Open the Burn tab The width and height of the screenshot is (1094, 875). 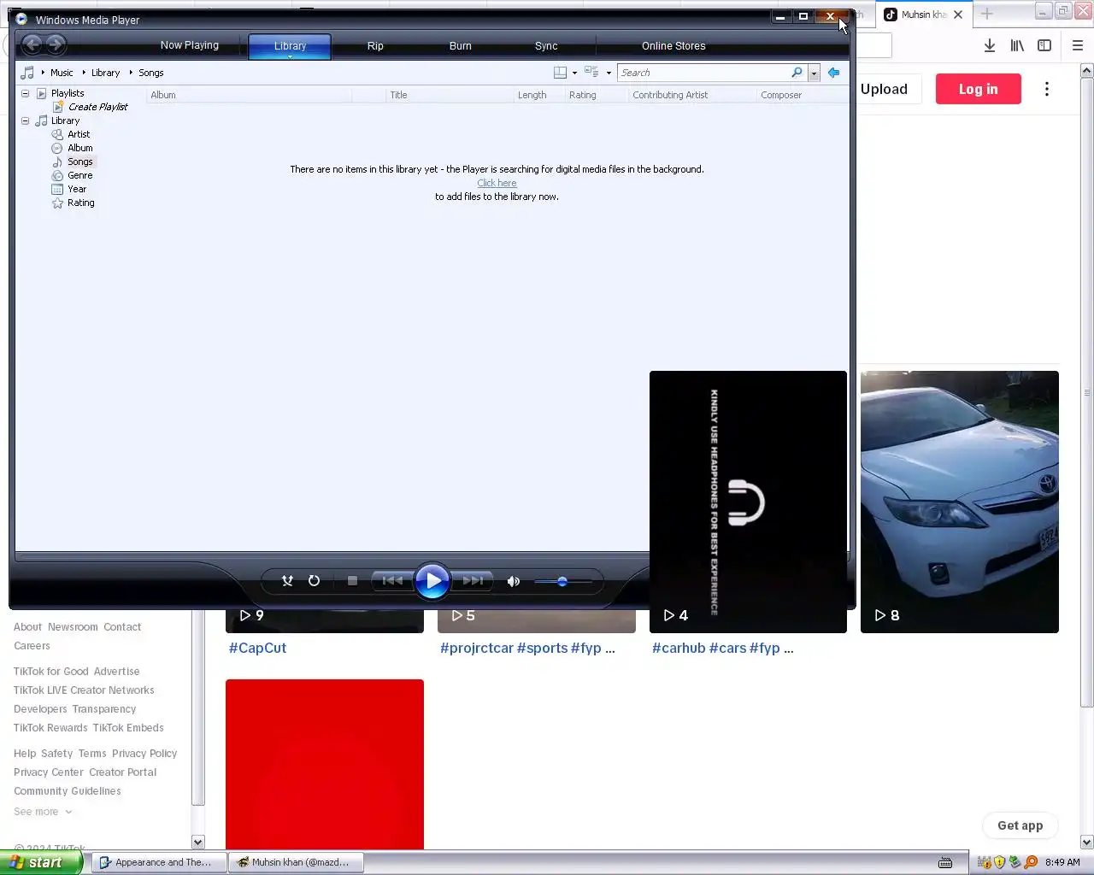coord(461,46)
